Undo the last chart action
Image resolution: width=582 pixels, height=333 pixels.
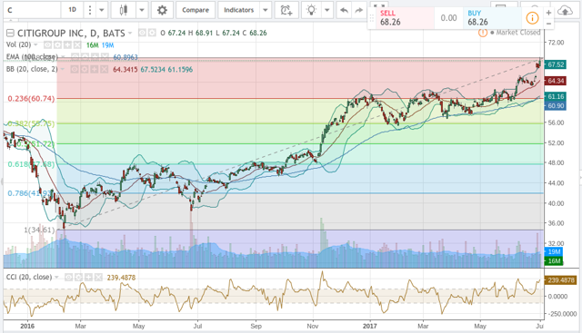click(344, 10)
